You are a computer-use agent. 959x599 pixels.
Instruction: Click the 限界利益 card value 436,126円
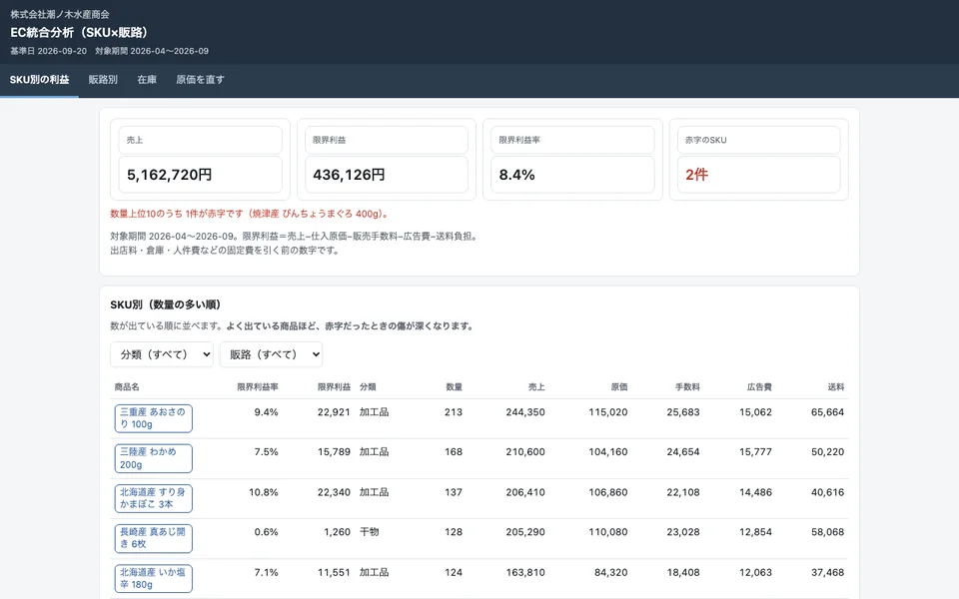[349, 175]
